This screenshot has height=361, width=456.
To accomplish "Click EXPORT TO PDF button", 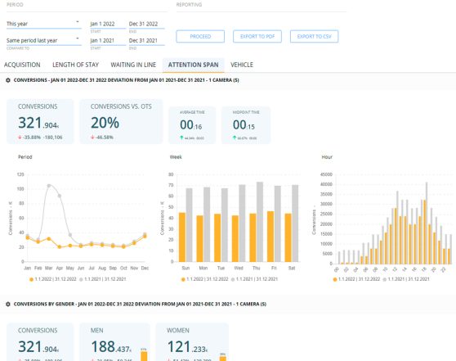I will [257, 36].
